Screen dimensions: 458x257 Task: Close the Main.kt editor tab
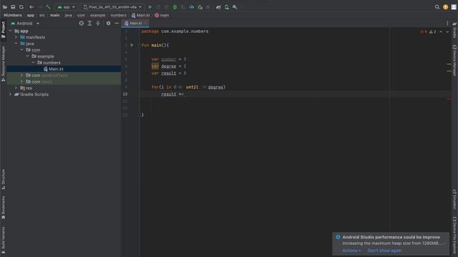(145, 24)
